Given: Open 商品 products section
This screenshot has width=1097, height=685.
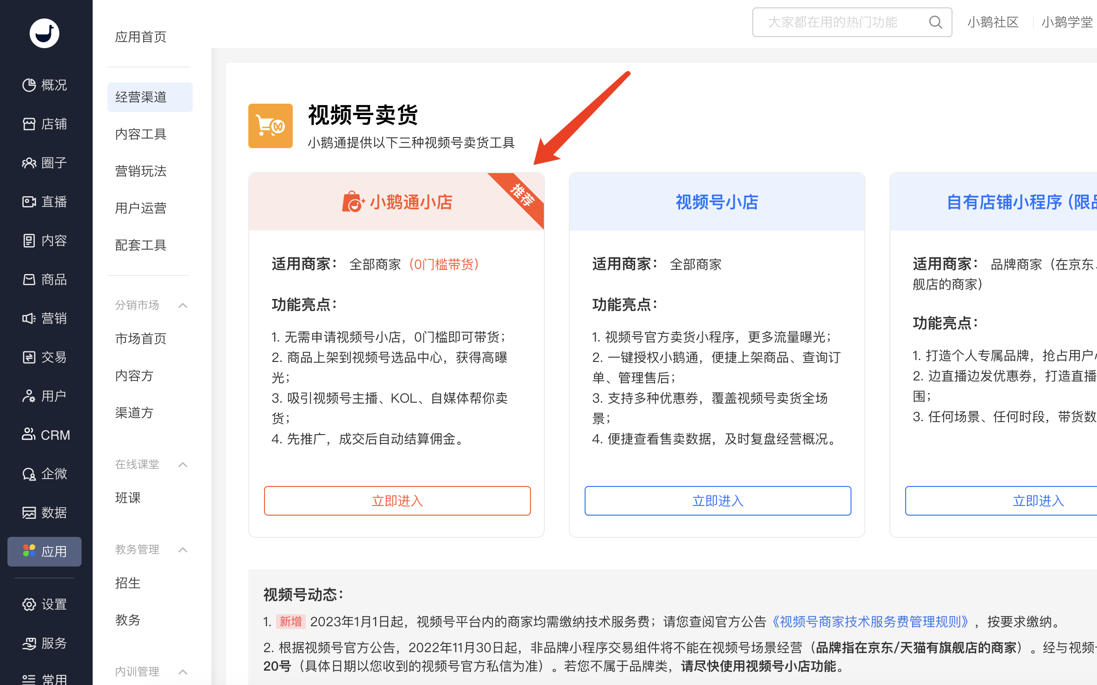Looking at the screenshot, I should click(44, 280).
